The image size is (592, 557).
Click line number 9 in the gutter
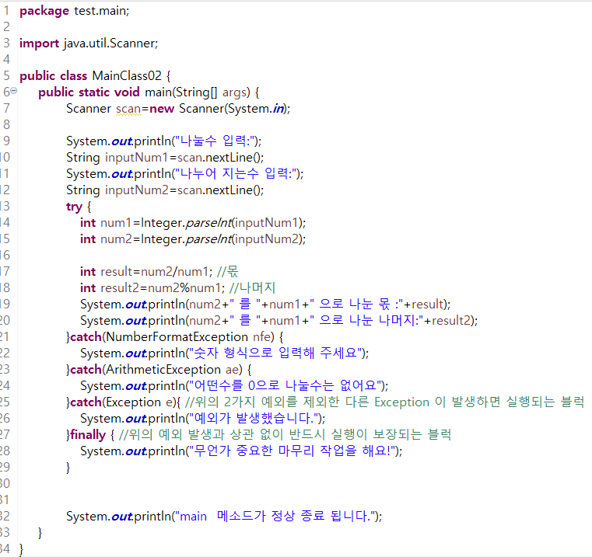(6, 141)
